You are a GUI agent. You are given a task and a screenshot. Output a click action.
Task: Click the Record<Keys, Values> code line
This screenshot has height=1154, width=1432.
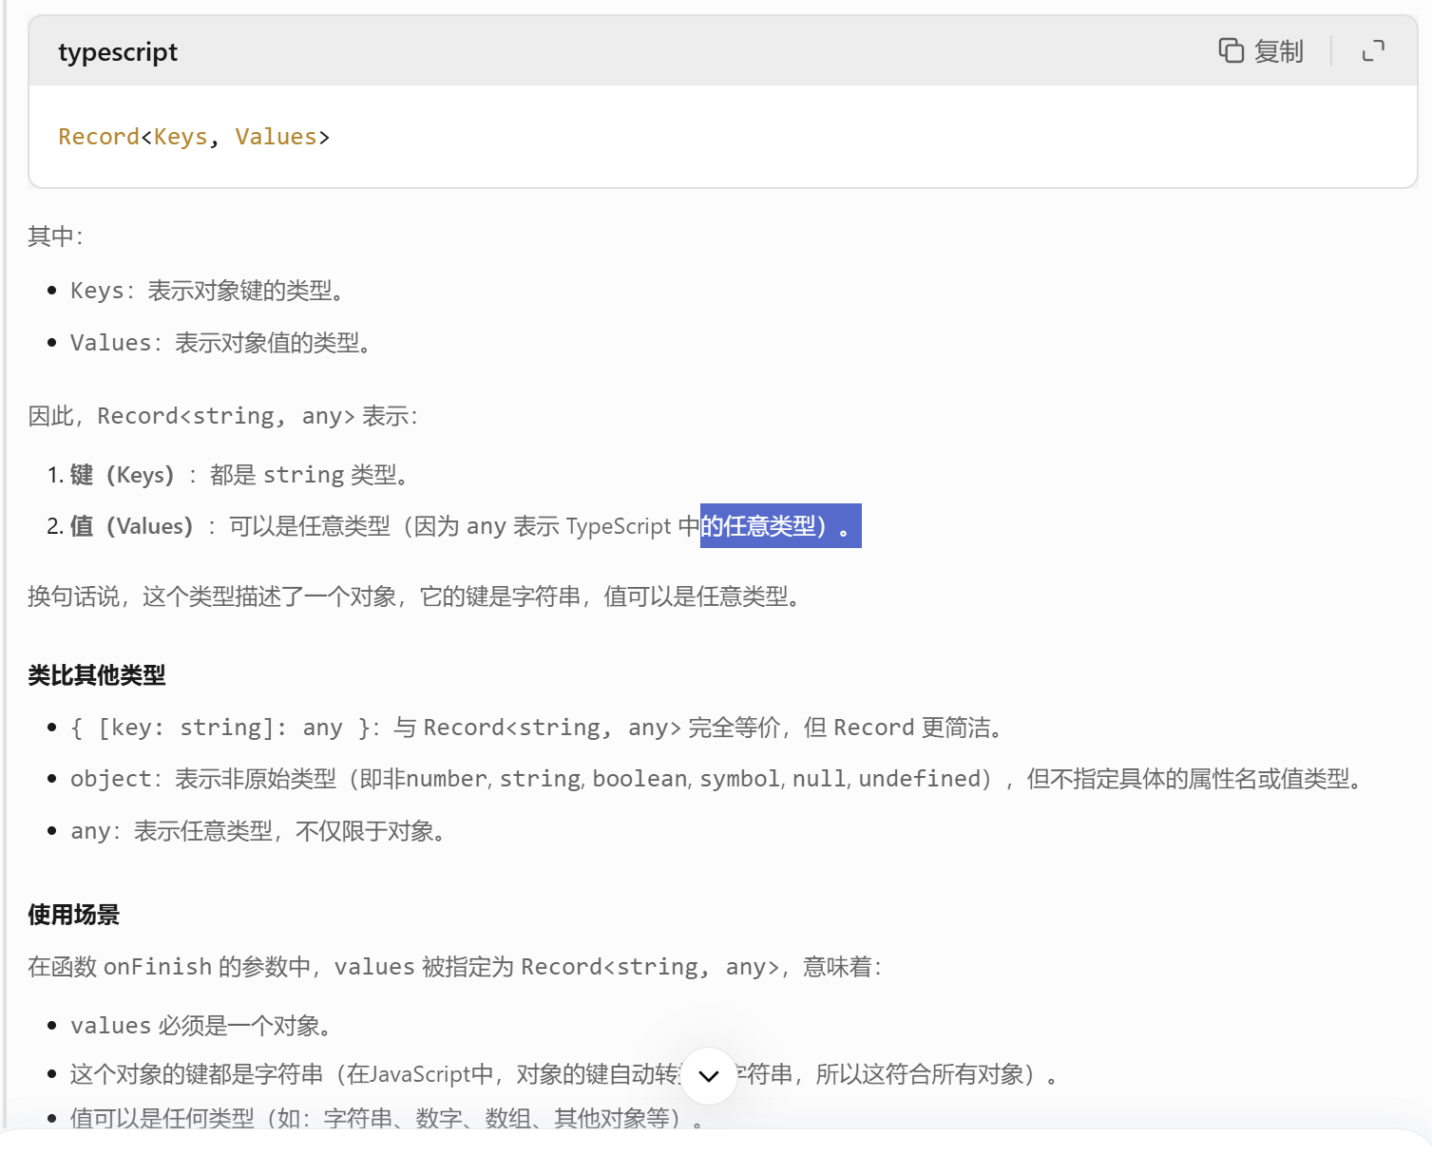click(193, 136)
